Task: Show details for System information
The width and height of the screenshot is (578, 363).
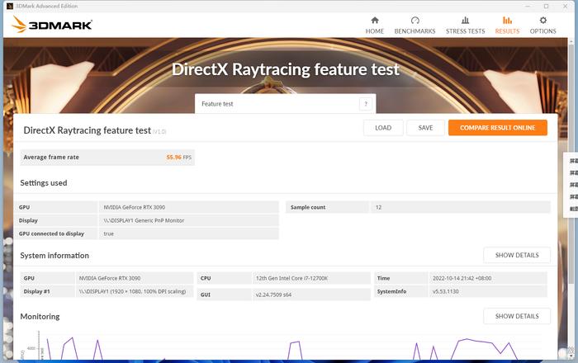Action: [516, 255]
